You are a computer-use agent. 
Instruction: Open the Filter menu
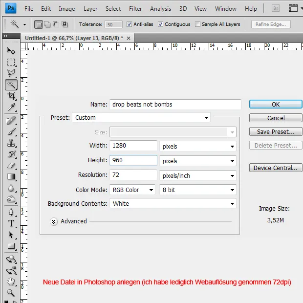click(135, 9)
